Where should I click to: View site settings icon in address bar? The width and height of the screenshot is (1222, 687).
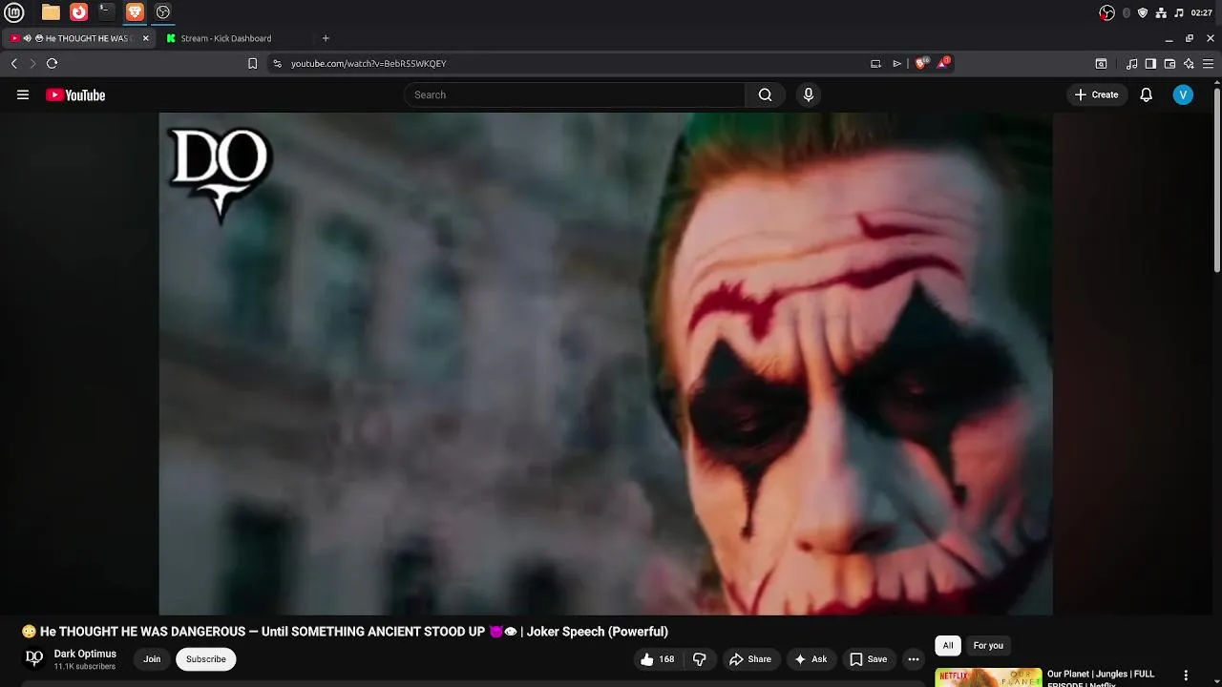(277, 64)
